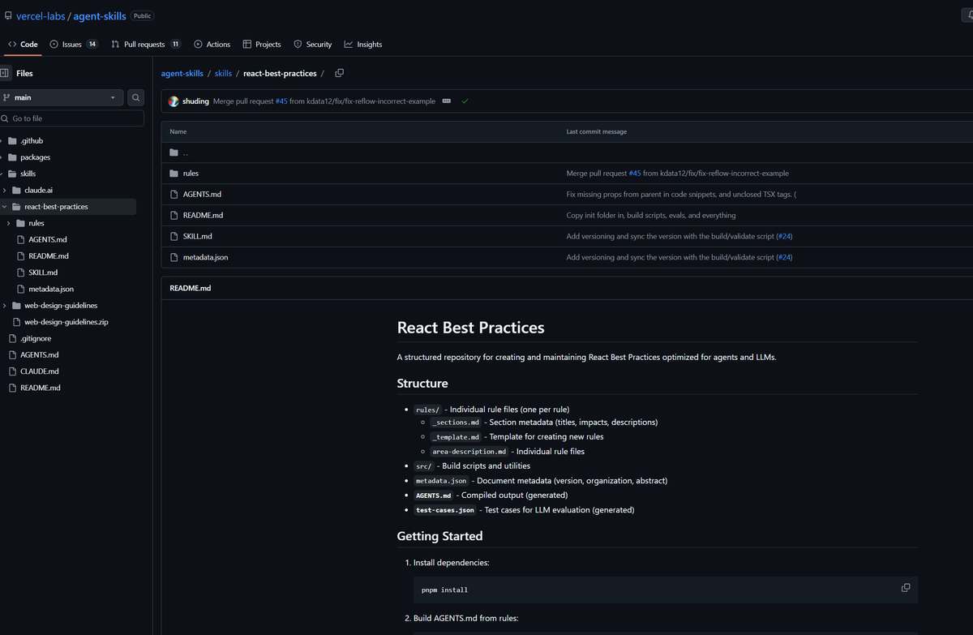Click rules folder icon in file table
Image resolution: width=973 pixels, height=635 pixels.
[x=174, y=174]
